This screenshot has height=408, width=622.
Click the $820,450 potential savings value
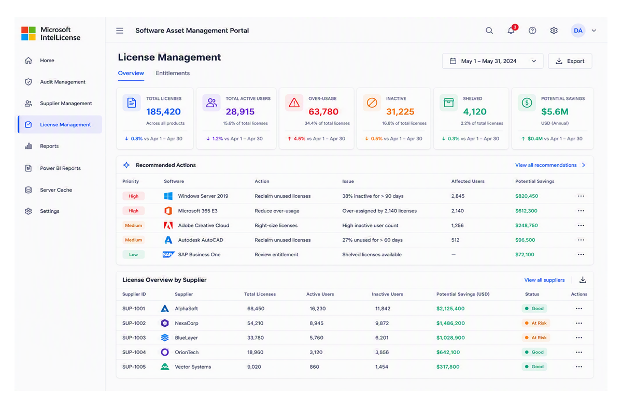[x=527, y=196]
